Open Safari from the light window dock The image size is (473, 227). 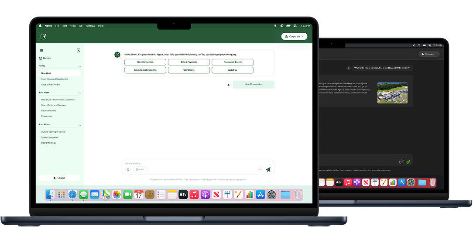pos(72,195)
